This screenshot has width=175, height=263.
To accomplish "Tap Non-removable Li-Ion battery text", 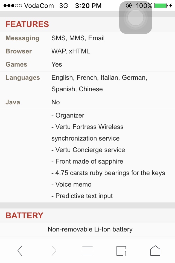I will (90, 229).
